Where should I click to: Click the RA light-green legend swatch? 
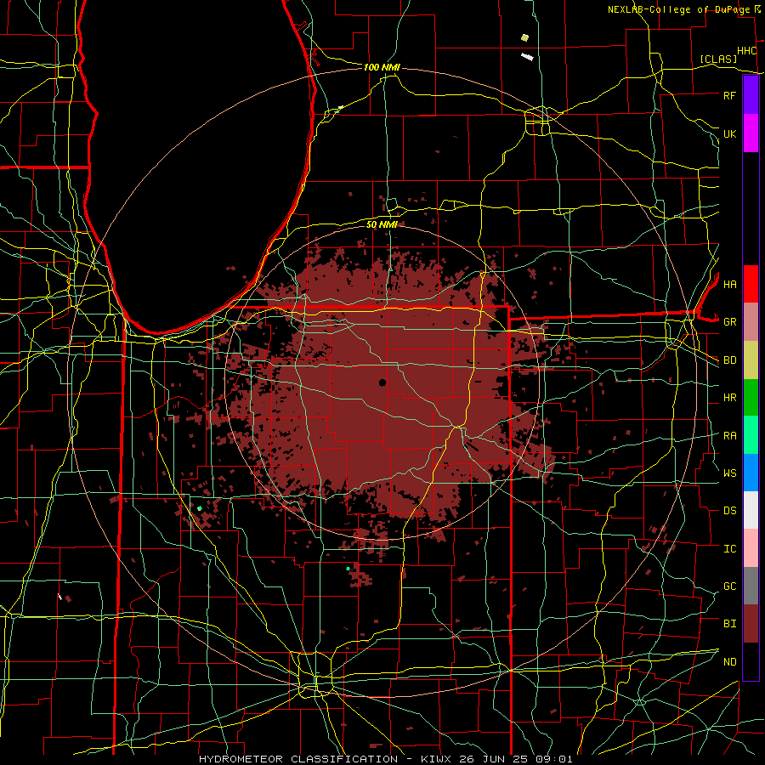click(x=751, y=435)
